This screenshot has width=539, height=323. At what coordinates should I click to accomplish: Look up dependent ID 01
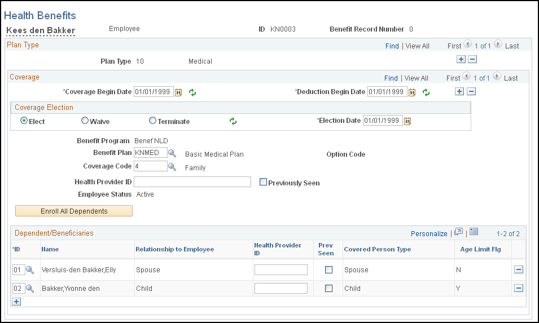pos(30,270)
